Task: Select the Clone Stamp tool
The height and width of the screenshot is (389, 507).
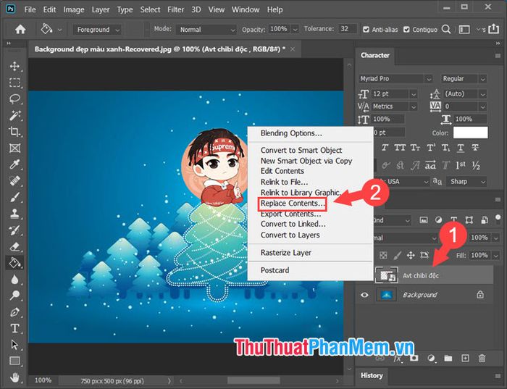Action: click(x=14, y=214)
